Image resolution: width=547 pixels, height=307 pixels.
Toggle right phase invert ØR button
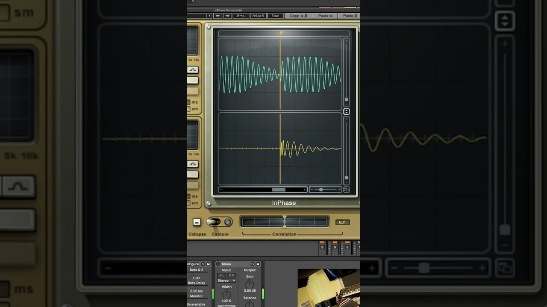231,275
